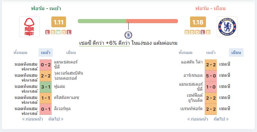Go to ถัดไป under Forest matches

[x=56, y=119]
